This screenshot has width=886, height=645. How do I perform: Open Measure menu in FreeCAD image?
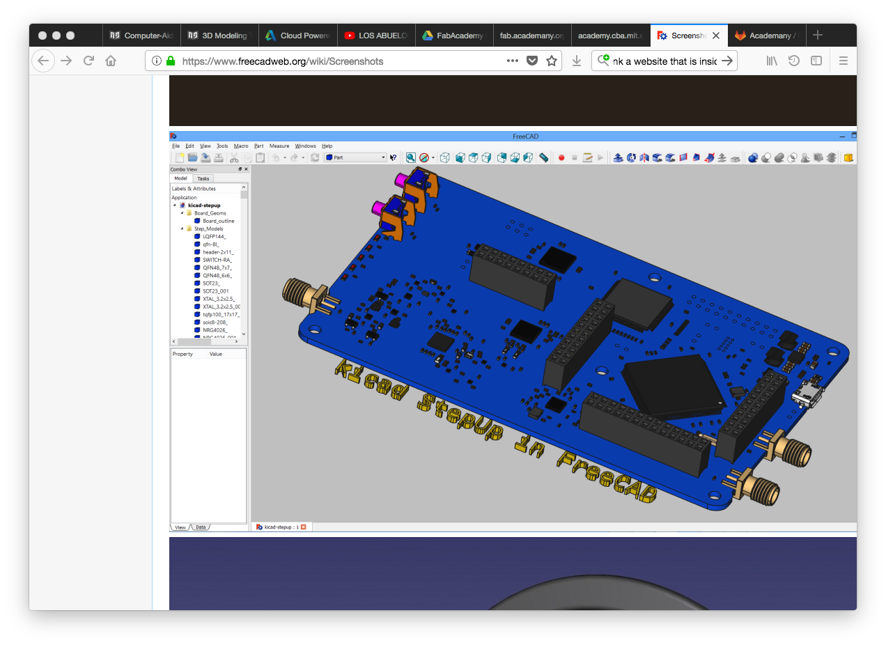pos(279,146)
